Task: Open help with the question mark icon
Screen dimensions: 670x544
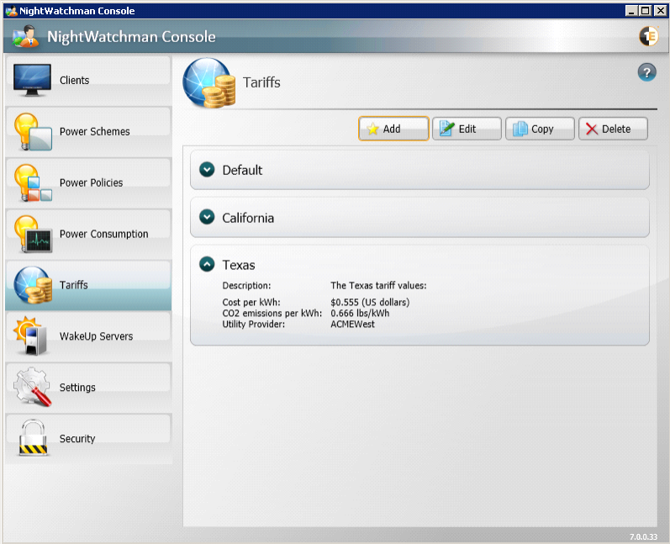Action: [x=646, y=72]
